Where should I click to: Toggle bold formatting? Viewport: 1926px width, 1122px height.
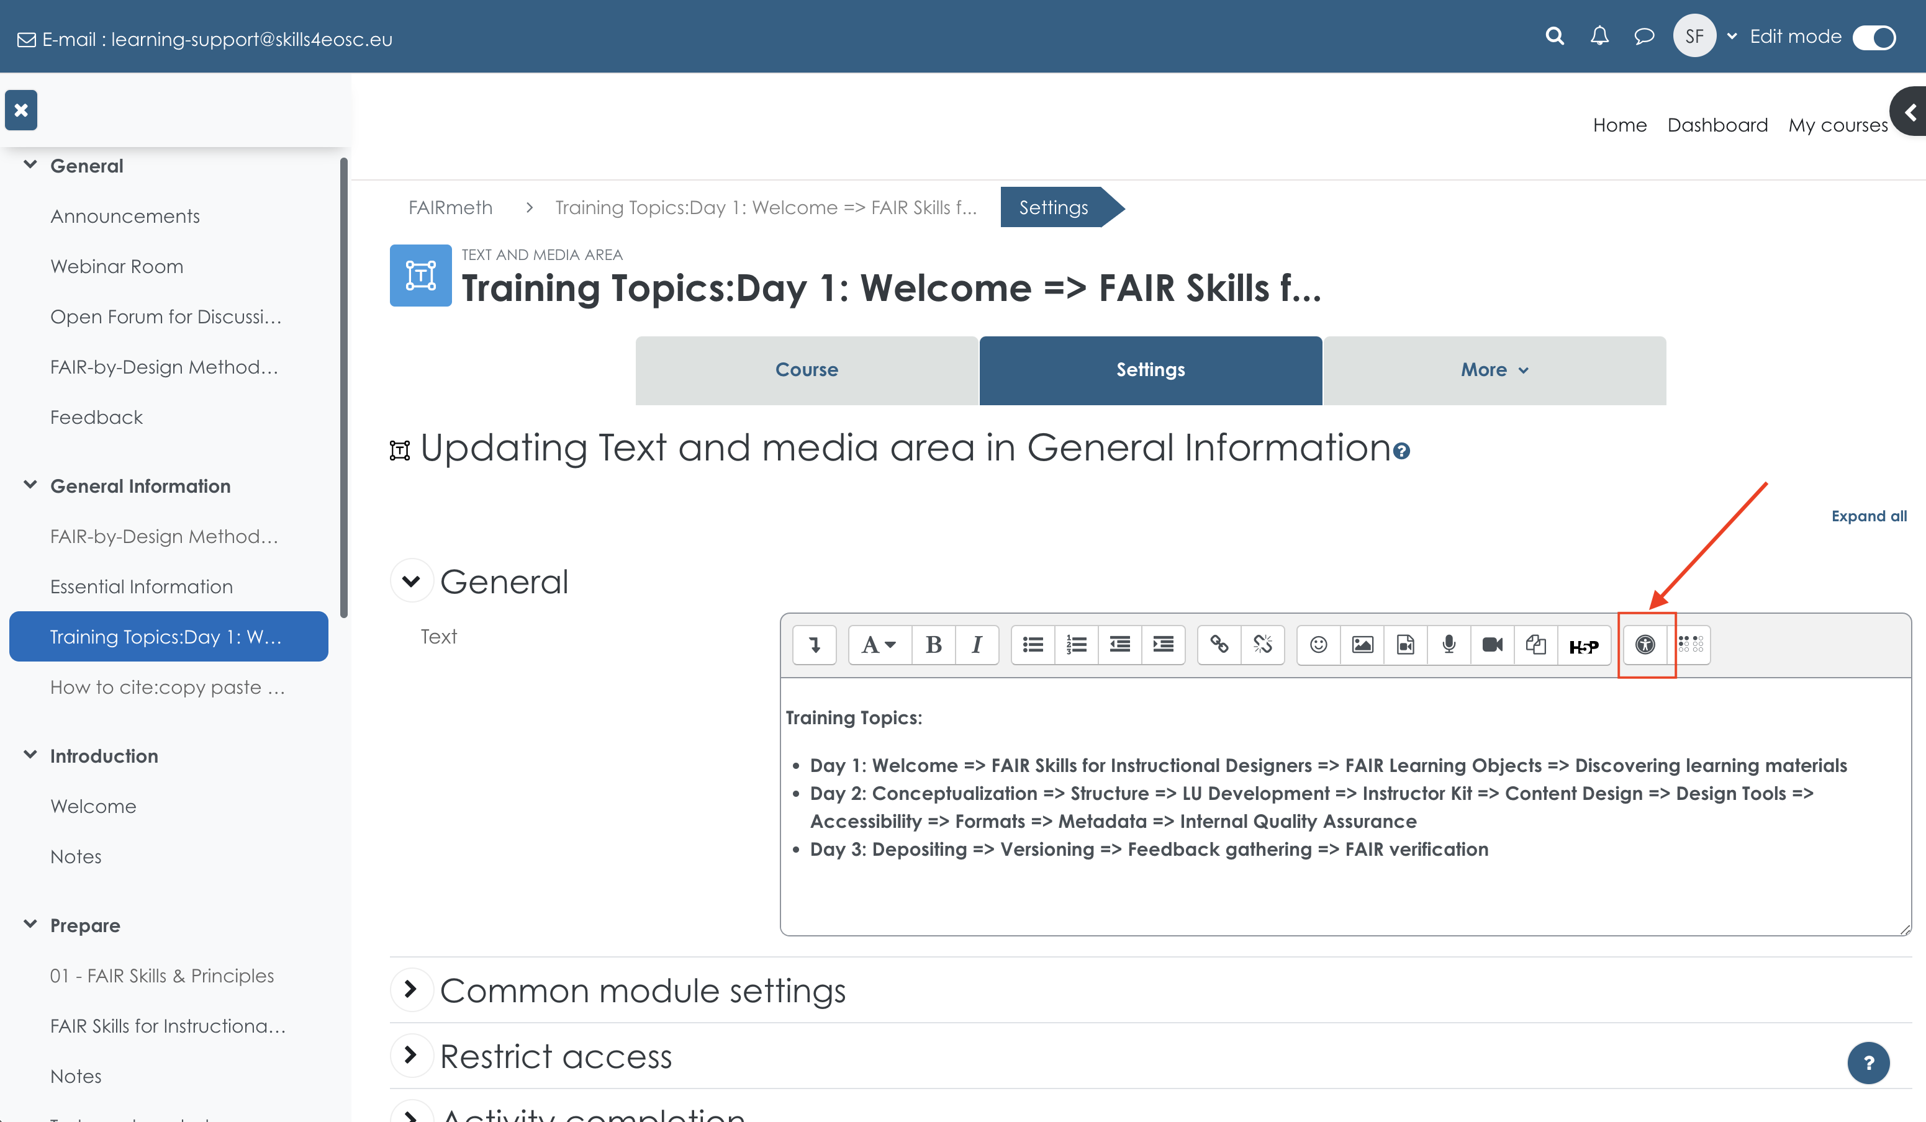[x=933, y=645]
